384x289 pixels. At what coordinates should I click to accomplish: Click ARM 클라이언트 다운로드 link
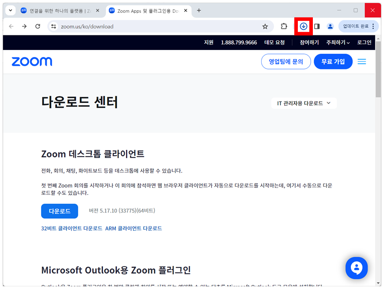point(133,228)
